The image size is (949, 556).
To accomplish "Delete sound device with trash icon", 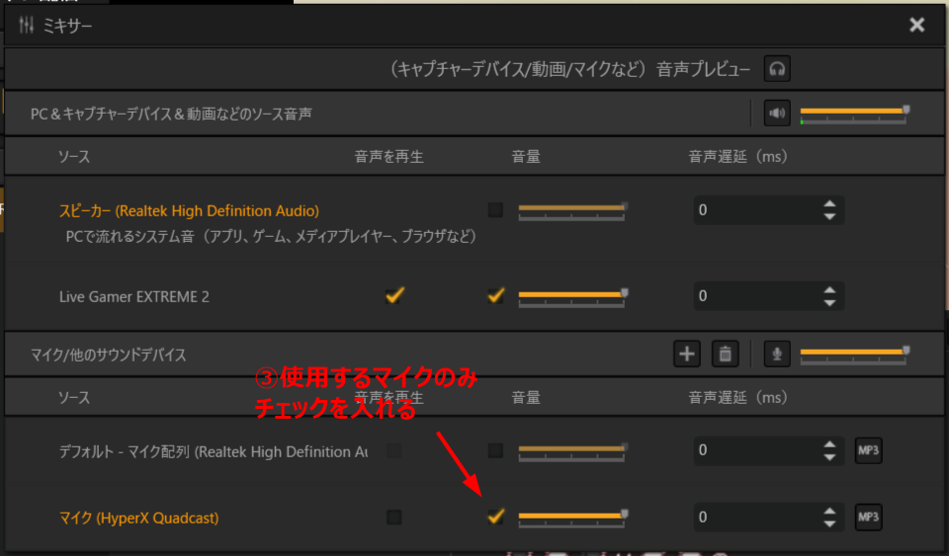I will tap(725, 354).
